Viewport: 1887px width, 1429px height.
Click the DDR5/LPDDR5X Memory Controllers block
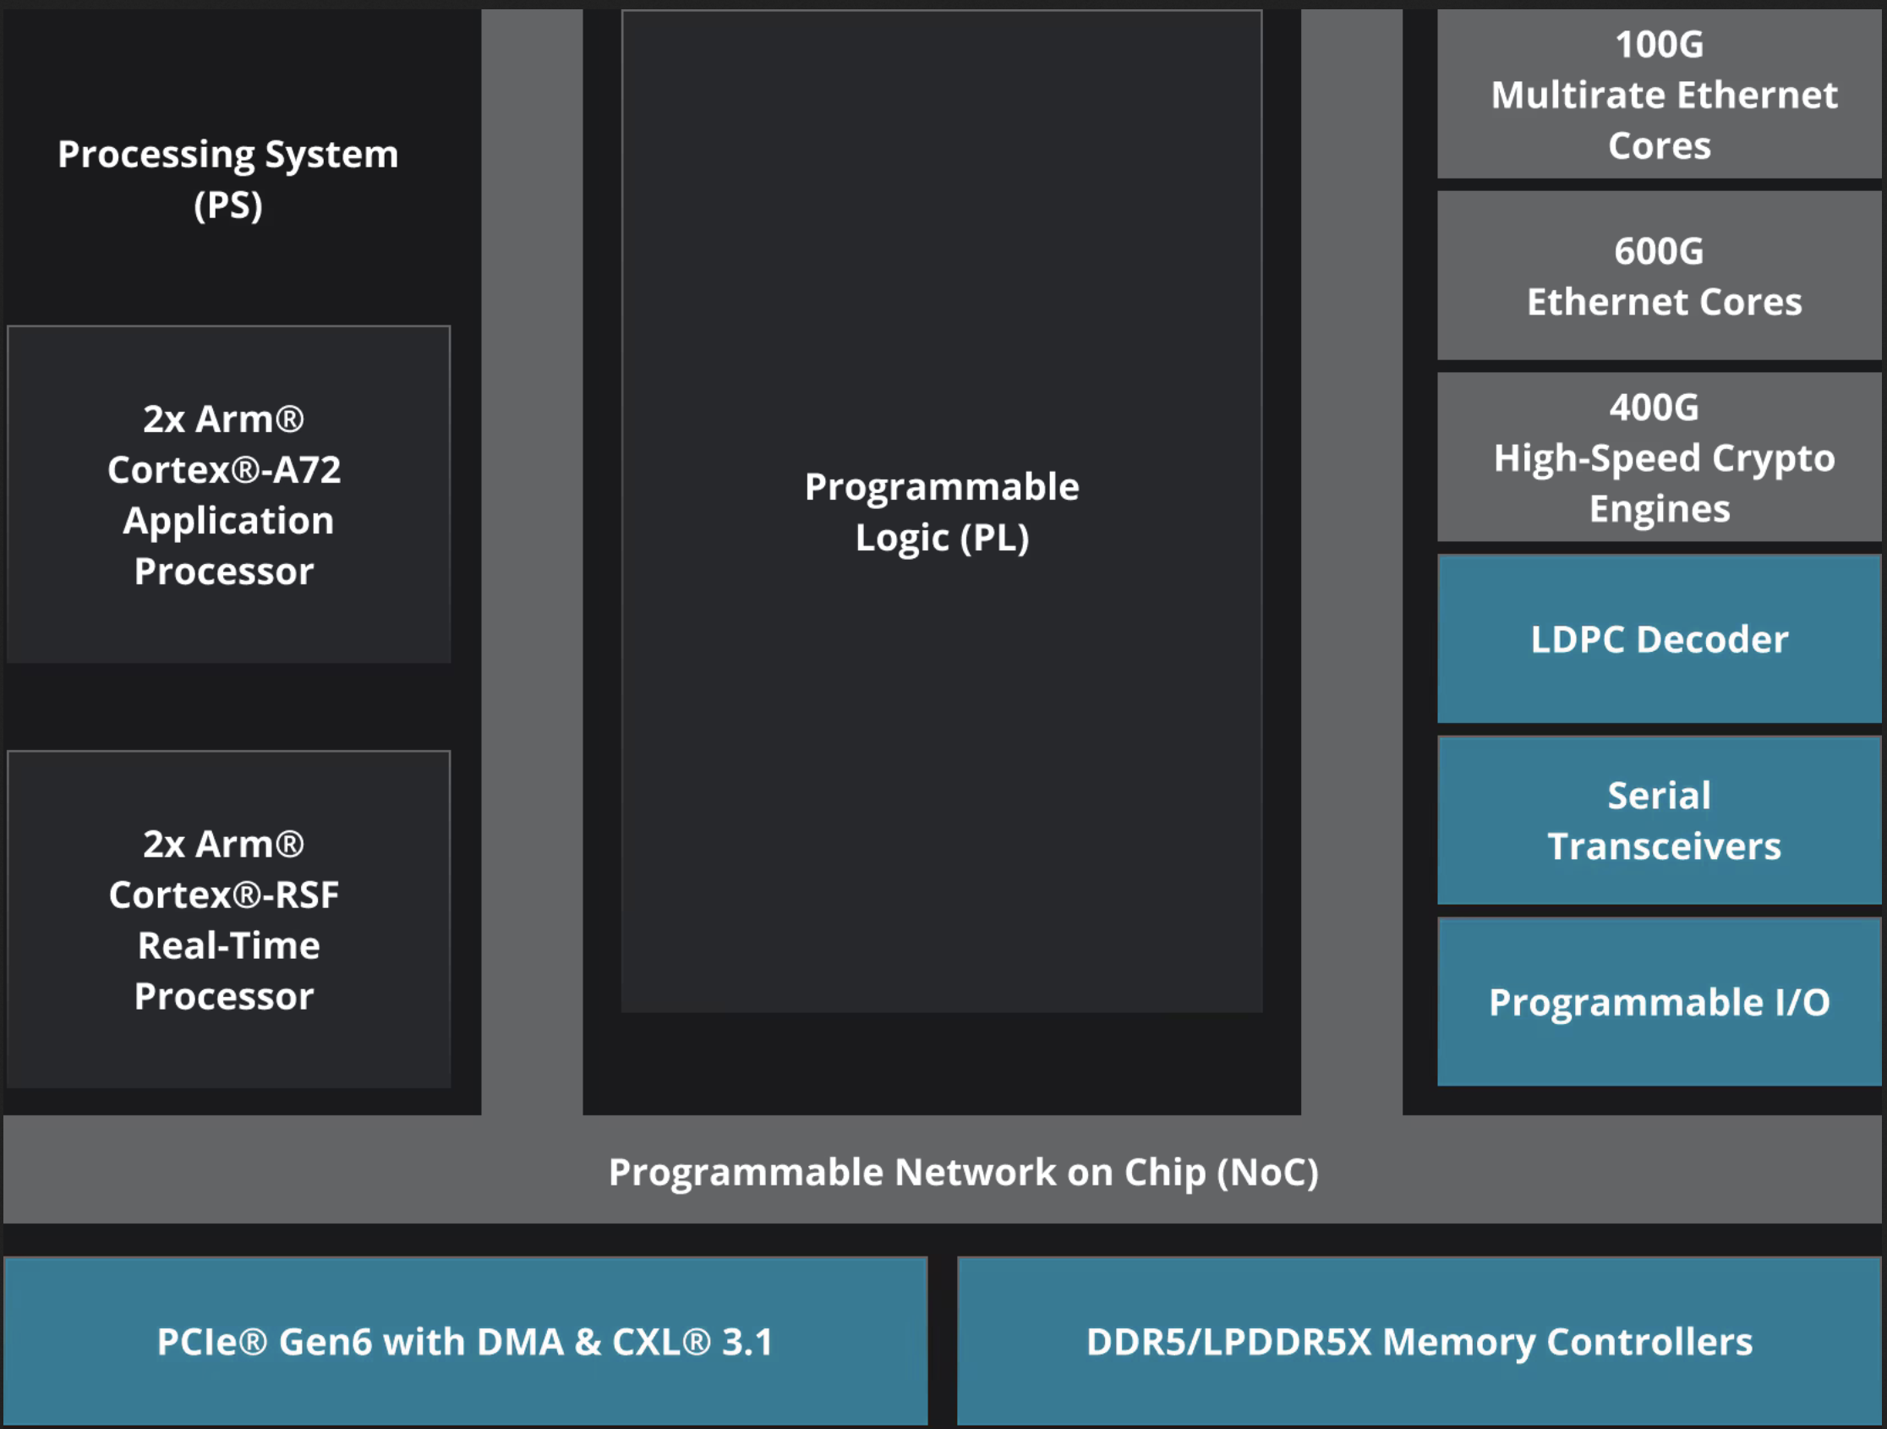click(1419, 1341)
